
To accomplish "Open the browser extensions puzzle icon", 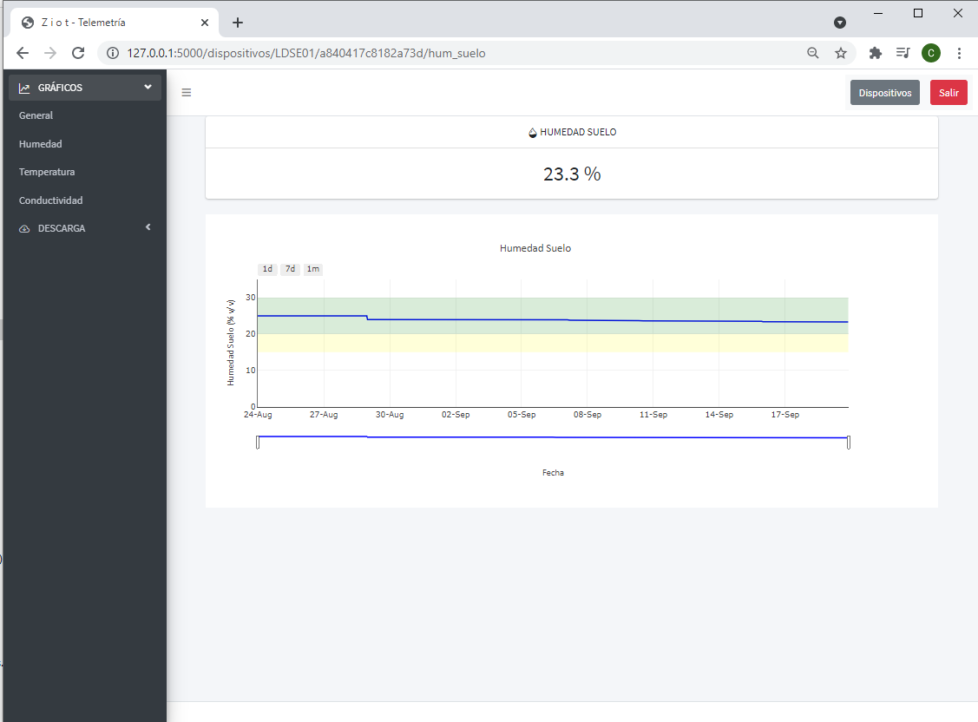I will click(875, 53).
